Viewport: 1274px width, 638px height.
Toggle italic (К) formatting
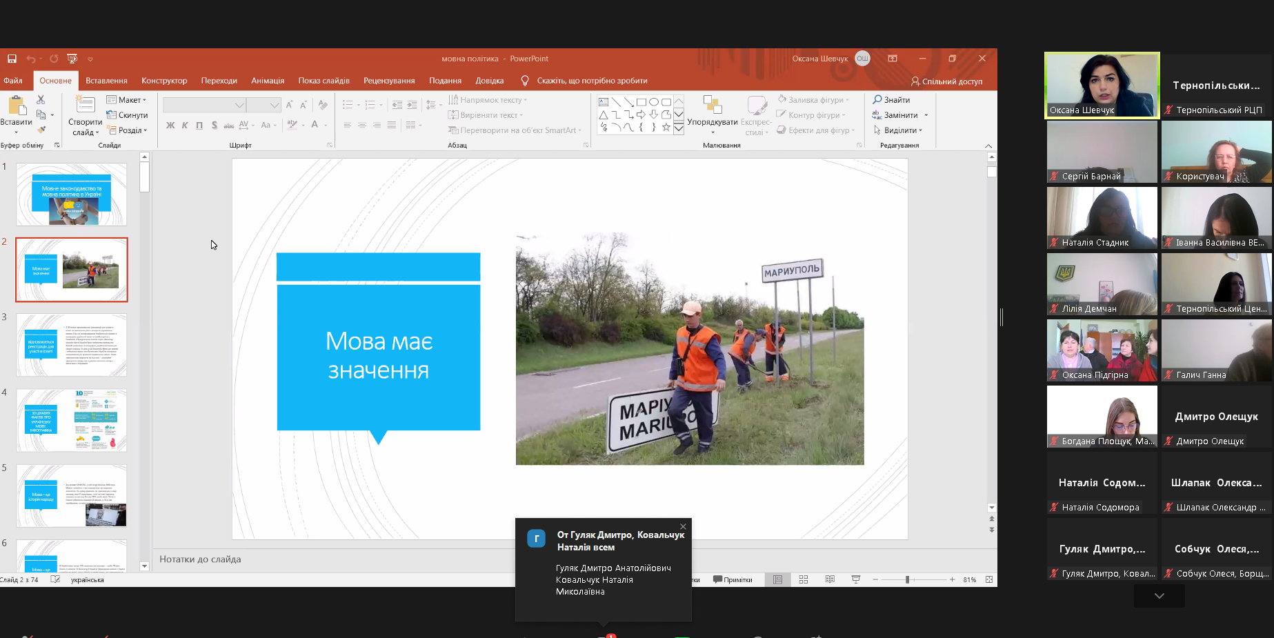185,125
